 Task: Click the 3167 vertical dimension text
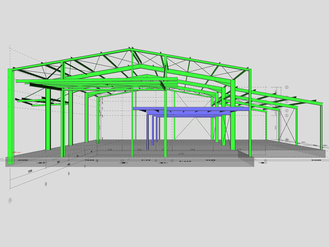(x=276, y=128)
